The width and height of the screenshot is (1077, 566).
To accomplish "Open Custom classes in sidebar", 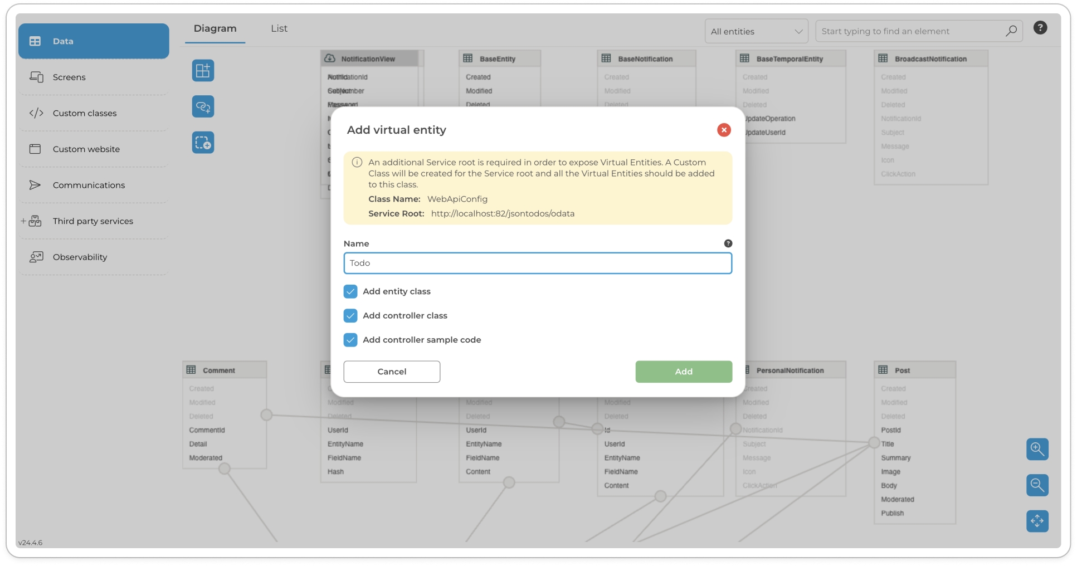I will click(85, 113).
